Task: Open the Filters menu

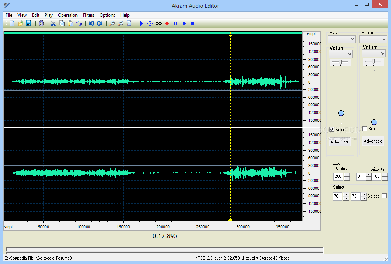Action: (88, 15)
